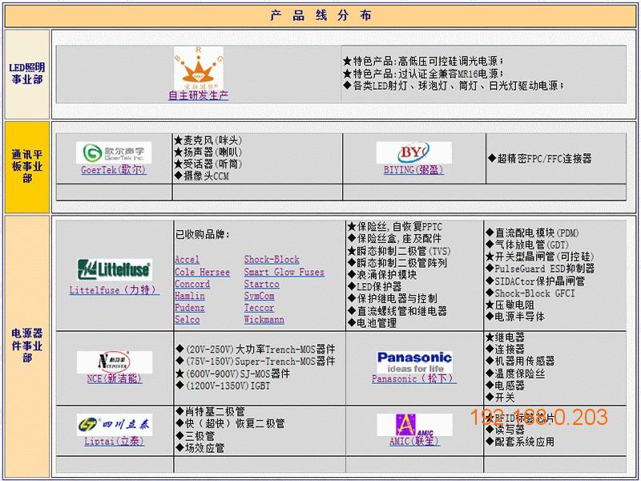Follow the Wickmann brand link
Screen dimensions: 641x481
[x=264, y=319]
